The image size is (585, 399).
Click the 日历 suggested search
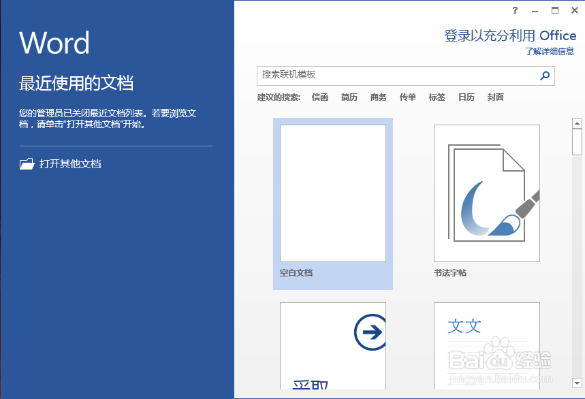point(466,97)
